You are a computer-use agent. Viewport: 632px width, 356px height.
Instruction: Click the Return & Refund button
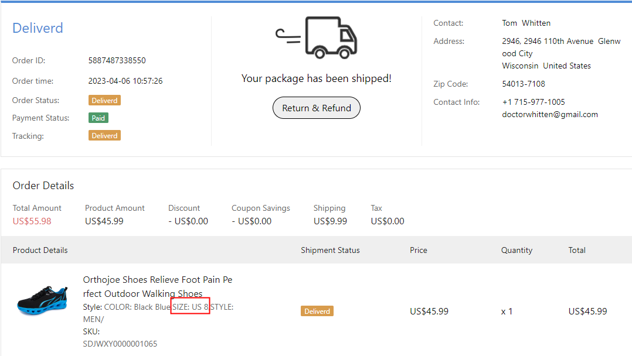click(317, 108)
